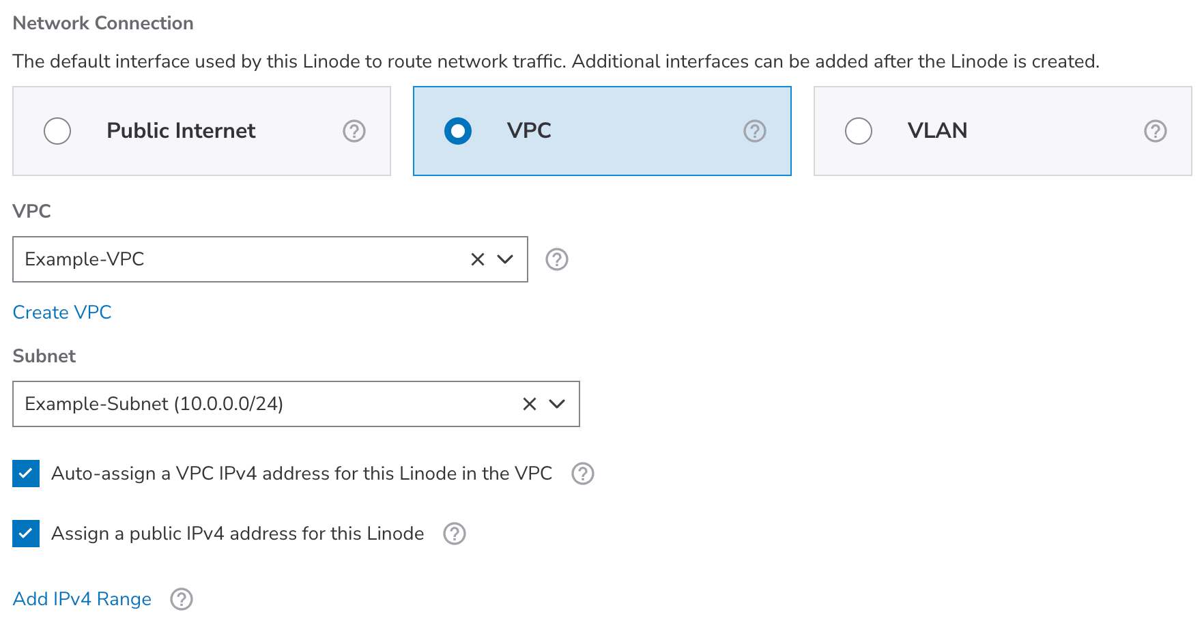Viewport: 1204px width, 625px height.
Task: Show help tooltip for VLAN option
Action: pos(1155,131)
